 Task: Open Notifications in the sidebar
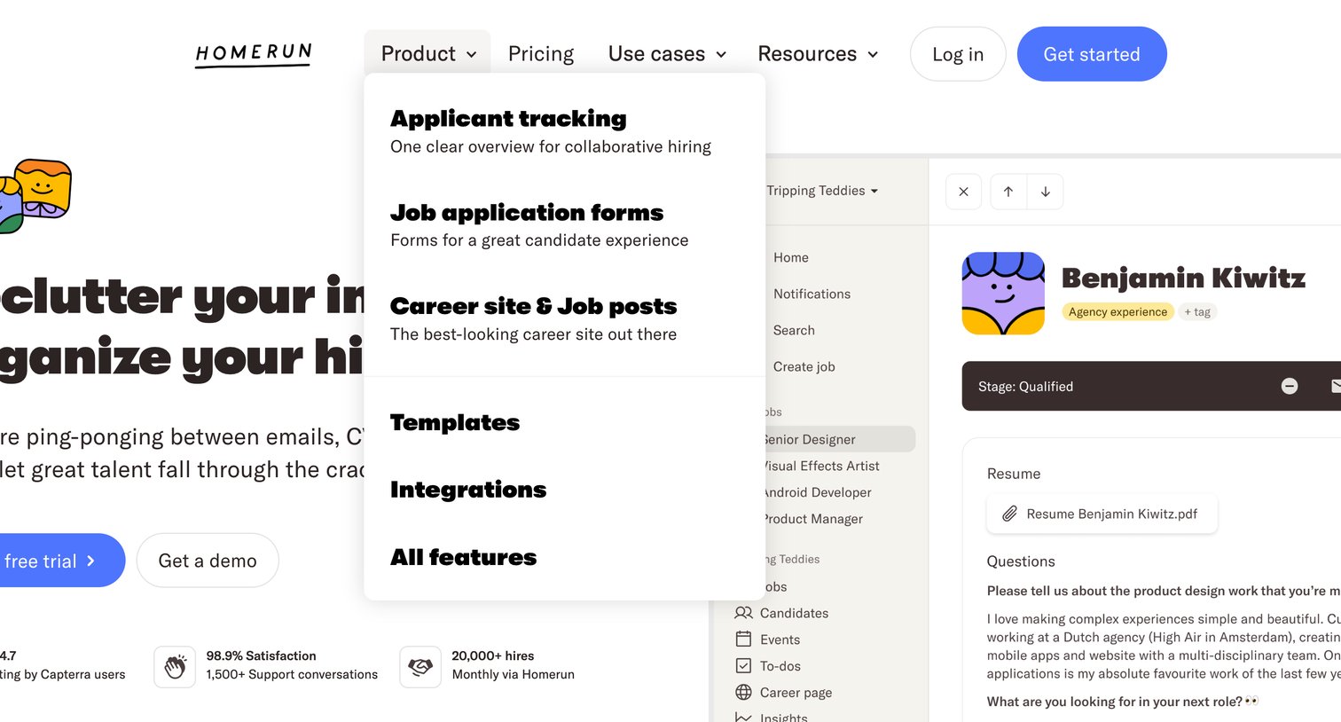click(812, 294)
